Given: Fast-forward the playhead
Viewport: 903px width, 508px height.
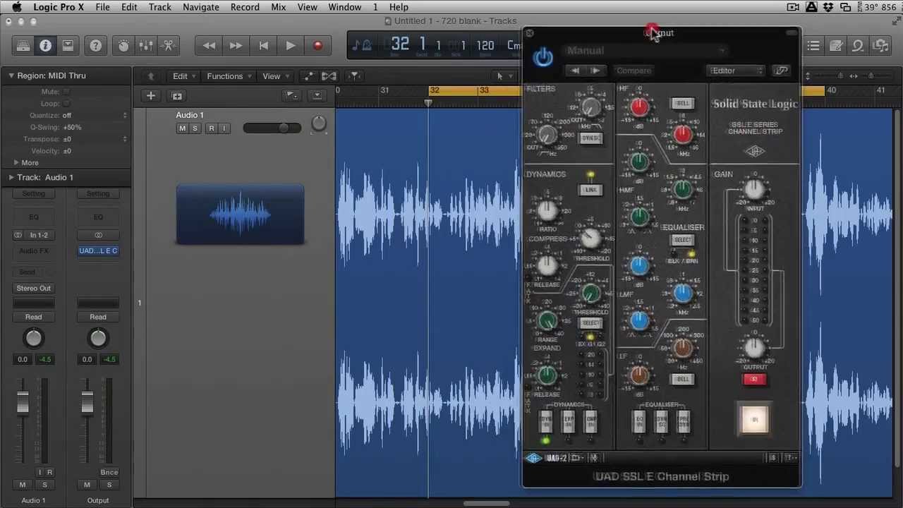Looking at the screenshot, I should 236,46.
